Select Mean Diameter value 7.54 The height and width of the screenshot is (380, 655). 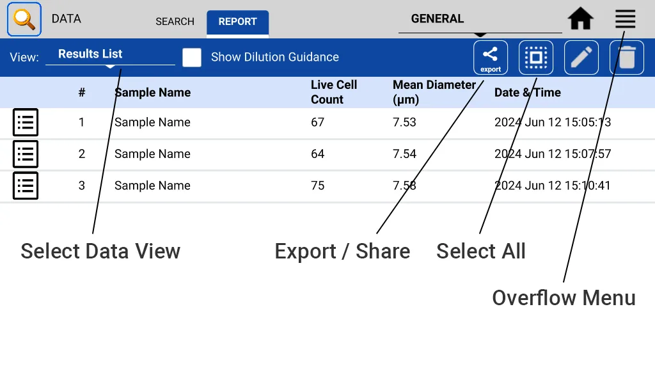[404, 154]
